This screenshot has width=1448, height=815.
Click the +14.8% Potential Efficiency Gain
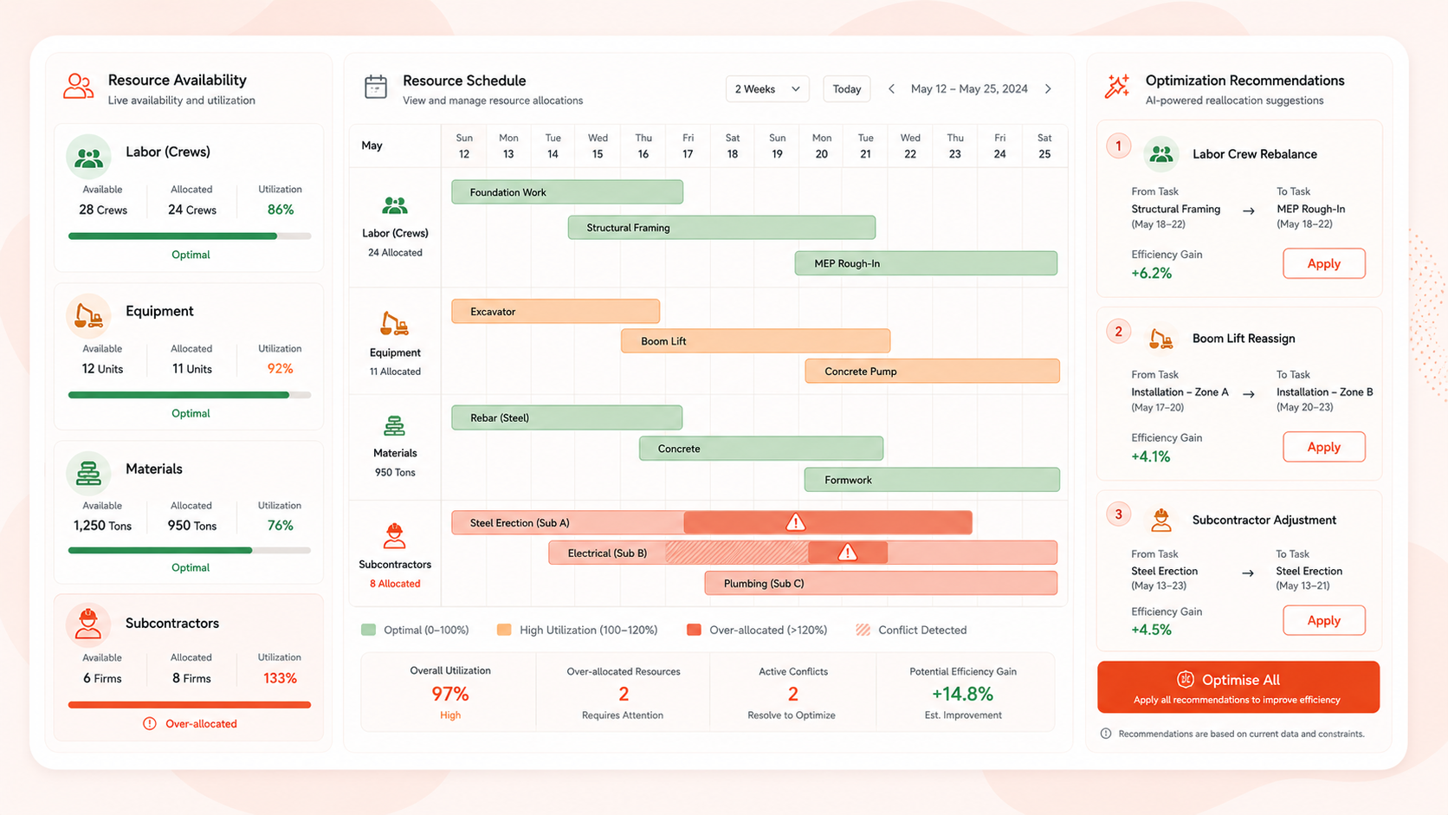click(962, 694)
